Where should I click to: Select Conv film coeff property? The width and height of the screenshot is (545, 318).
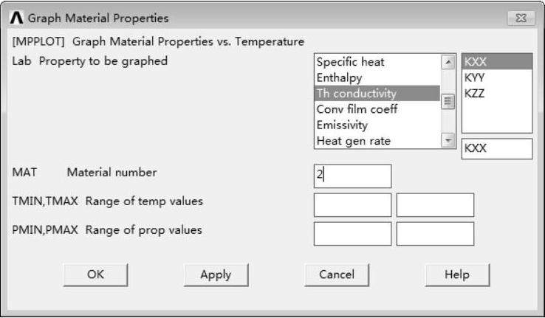coord(357,109)
